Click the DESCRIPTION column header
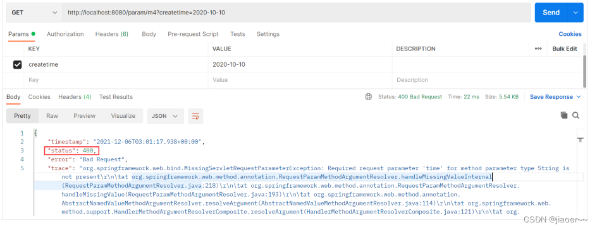The image size is (597, 230). click(415, 49)
